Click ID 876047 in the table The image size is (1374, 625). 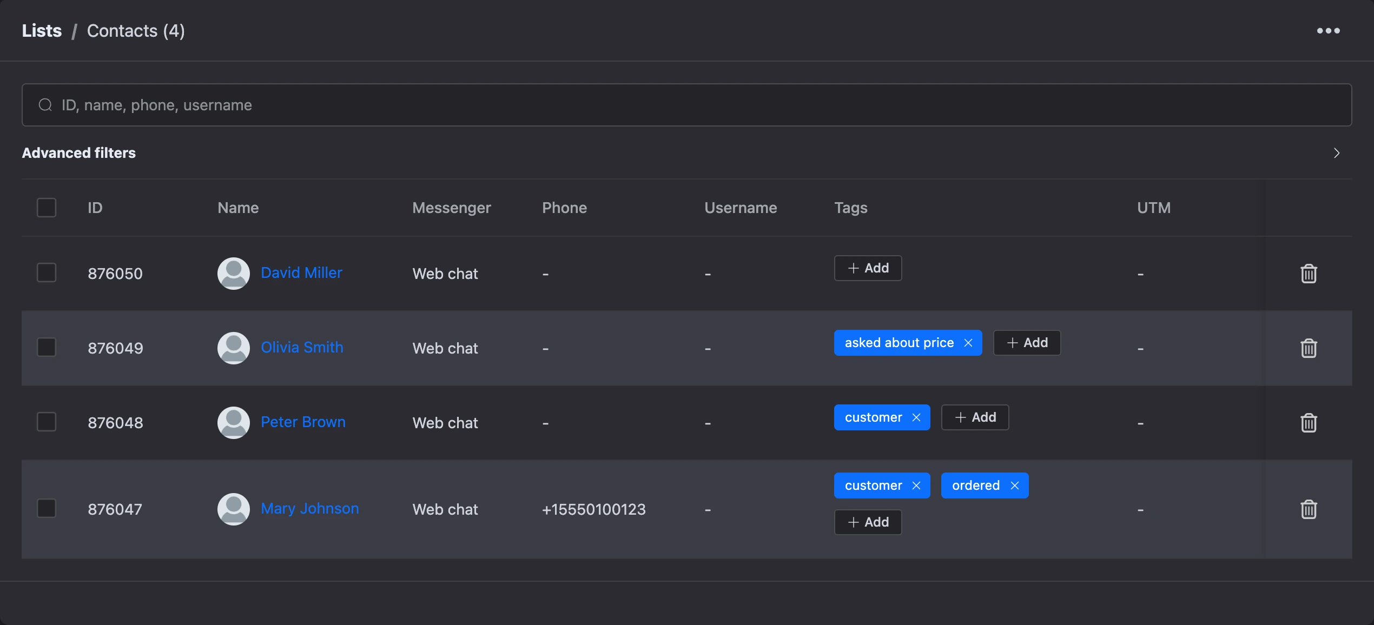115,509
